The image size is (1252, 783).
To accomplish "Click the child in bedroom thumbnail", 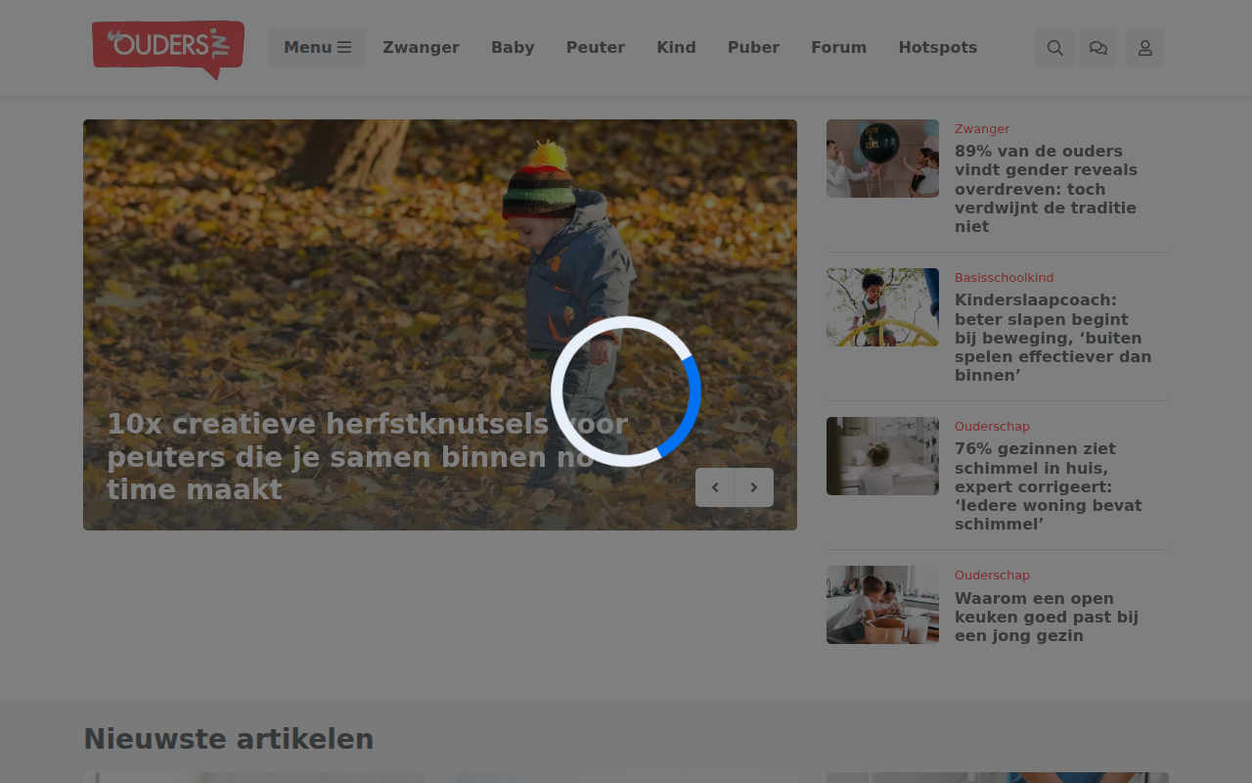I will [882, 456].
